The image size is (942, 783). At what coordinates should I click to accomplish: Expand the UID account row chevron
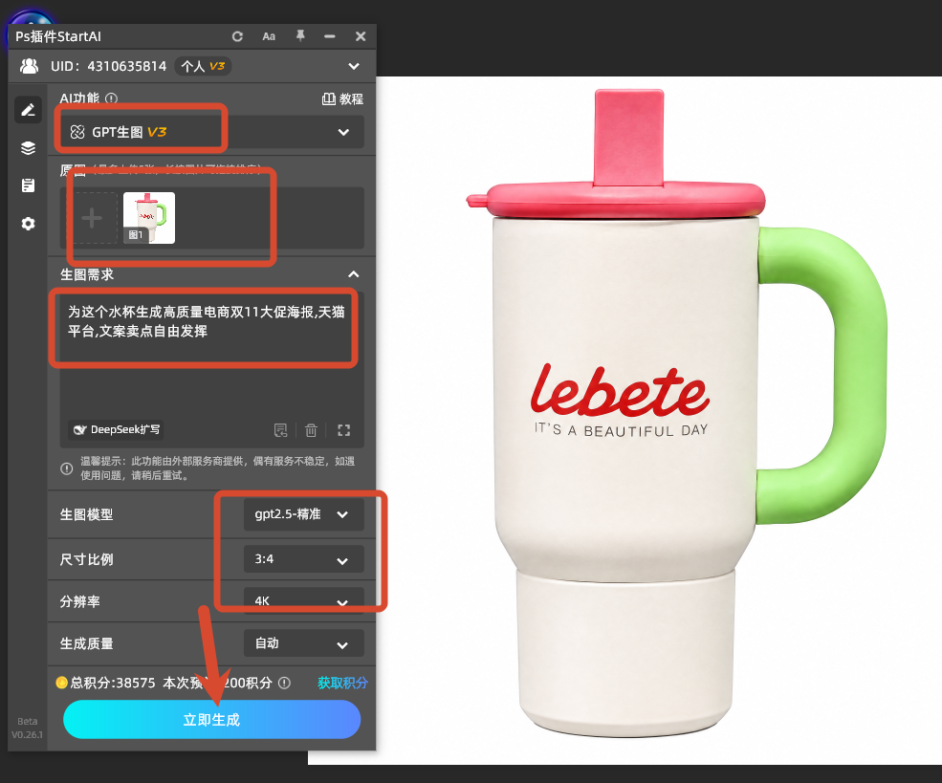coord(354,66)
